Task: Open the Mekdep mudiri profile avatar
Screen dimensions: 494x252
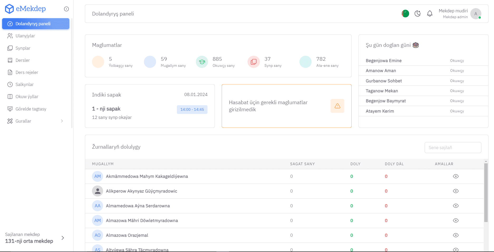Action: point(476,14)
